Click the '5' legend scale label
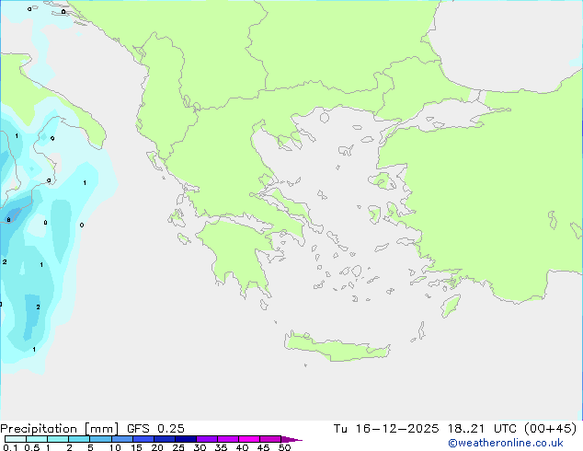The width and height of the screenshot is (583, 451). (90, 447)
